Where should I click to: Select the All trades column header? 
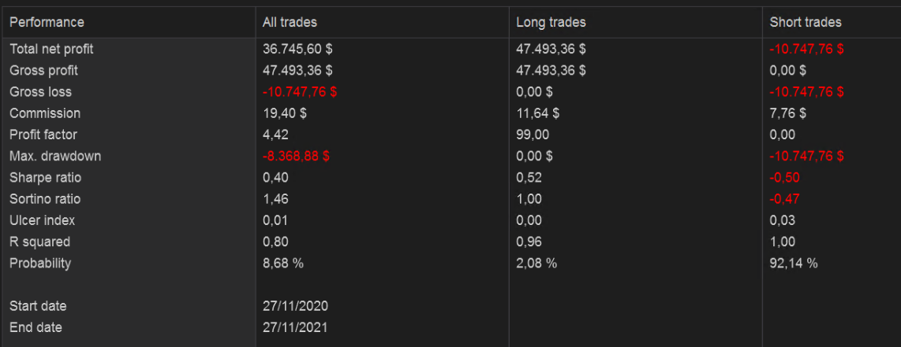pos(290,22)
